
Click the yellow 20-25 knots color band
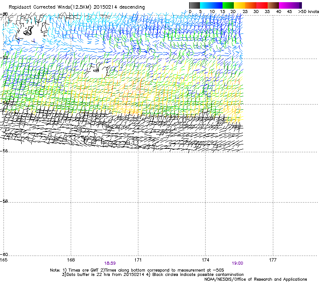(x=239, y=5)
